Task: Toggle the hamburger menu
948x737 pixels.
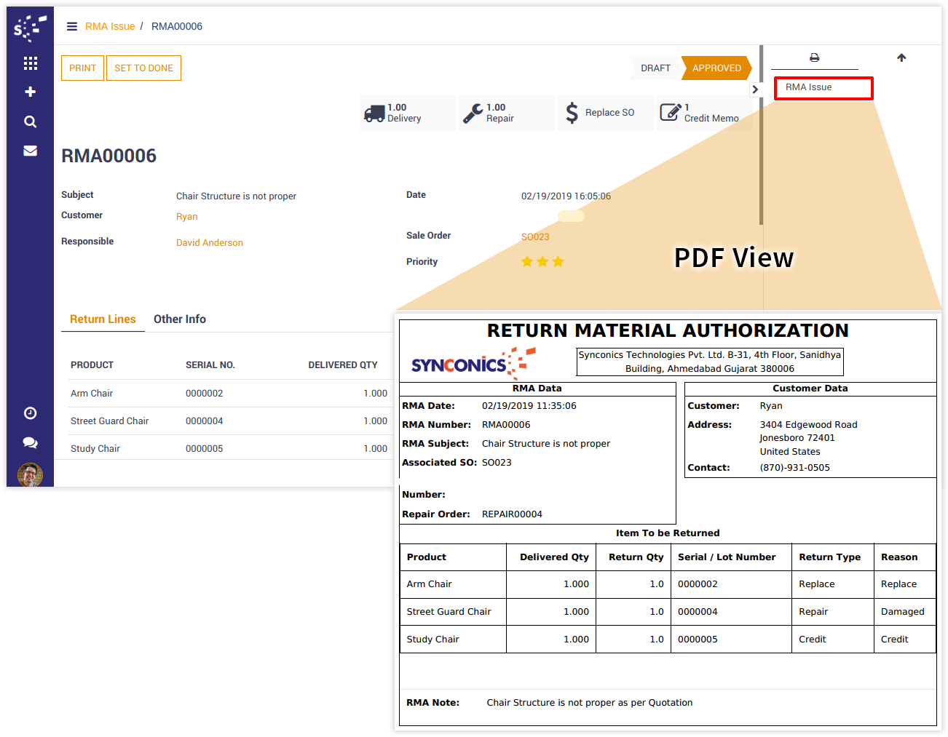Action: [x=72, y=26]
